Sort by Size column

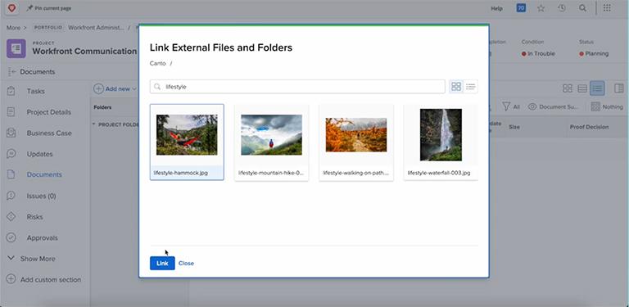point(514,127)
